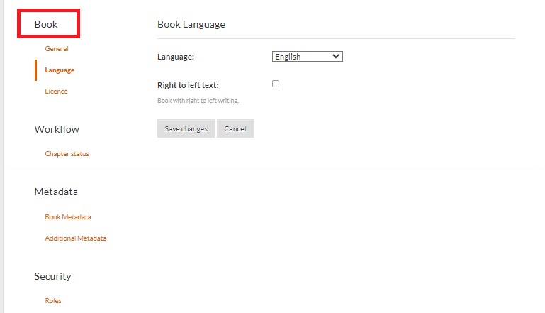Open the General book settings
The height and width of the screenshot is (313, 545).
57,49
